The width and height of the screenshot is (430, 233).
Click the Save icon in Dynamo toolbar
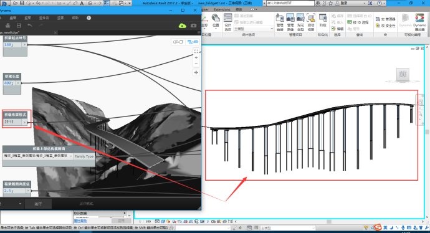tap(19, 26)
